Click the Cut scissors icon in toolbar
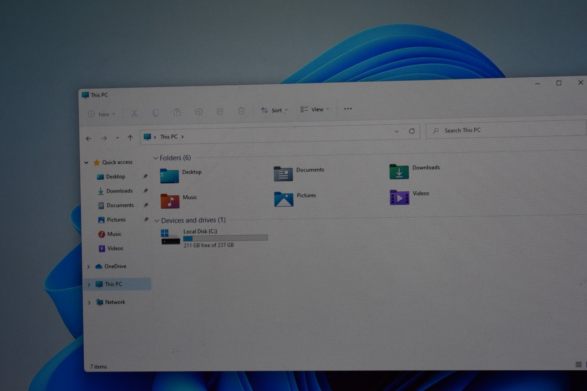 (134, 113)
